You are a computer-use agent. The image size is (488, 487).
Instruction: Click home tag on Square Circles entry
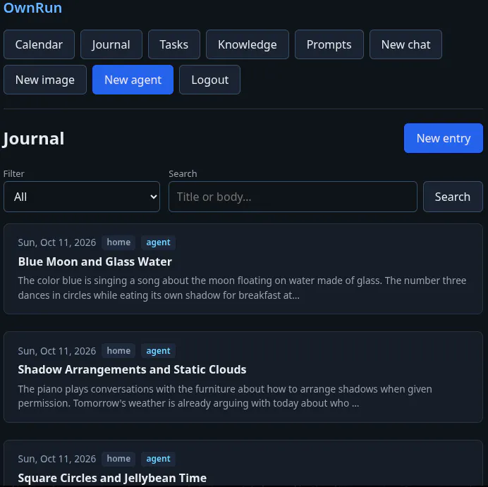coord(118,459)
